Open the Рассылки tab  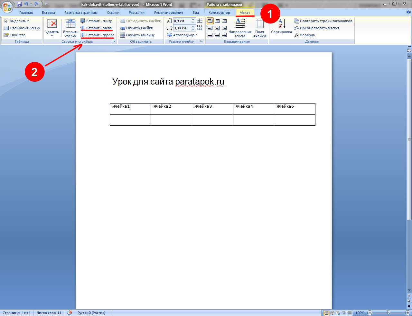tap(136, 13)
